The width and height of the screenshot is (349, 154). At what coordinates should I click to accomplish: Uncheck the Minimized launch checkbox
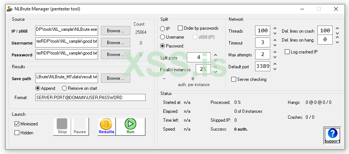pyautogui.click(x=17, y=124)
